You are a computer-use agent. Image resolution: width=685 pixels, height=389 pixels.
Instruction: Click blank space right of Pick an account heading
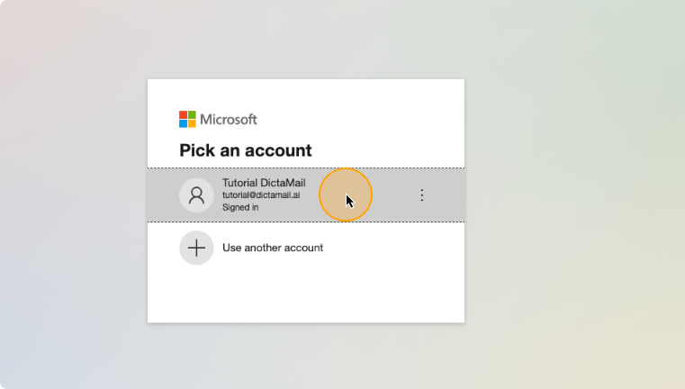pos(387,150)
